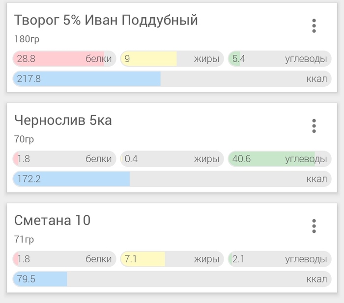Tap the Чернослив 5ка title
Image resolution: width=344 pixels, height=303 pixels.
63,121
